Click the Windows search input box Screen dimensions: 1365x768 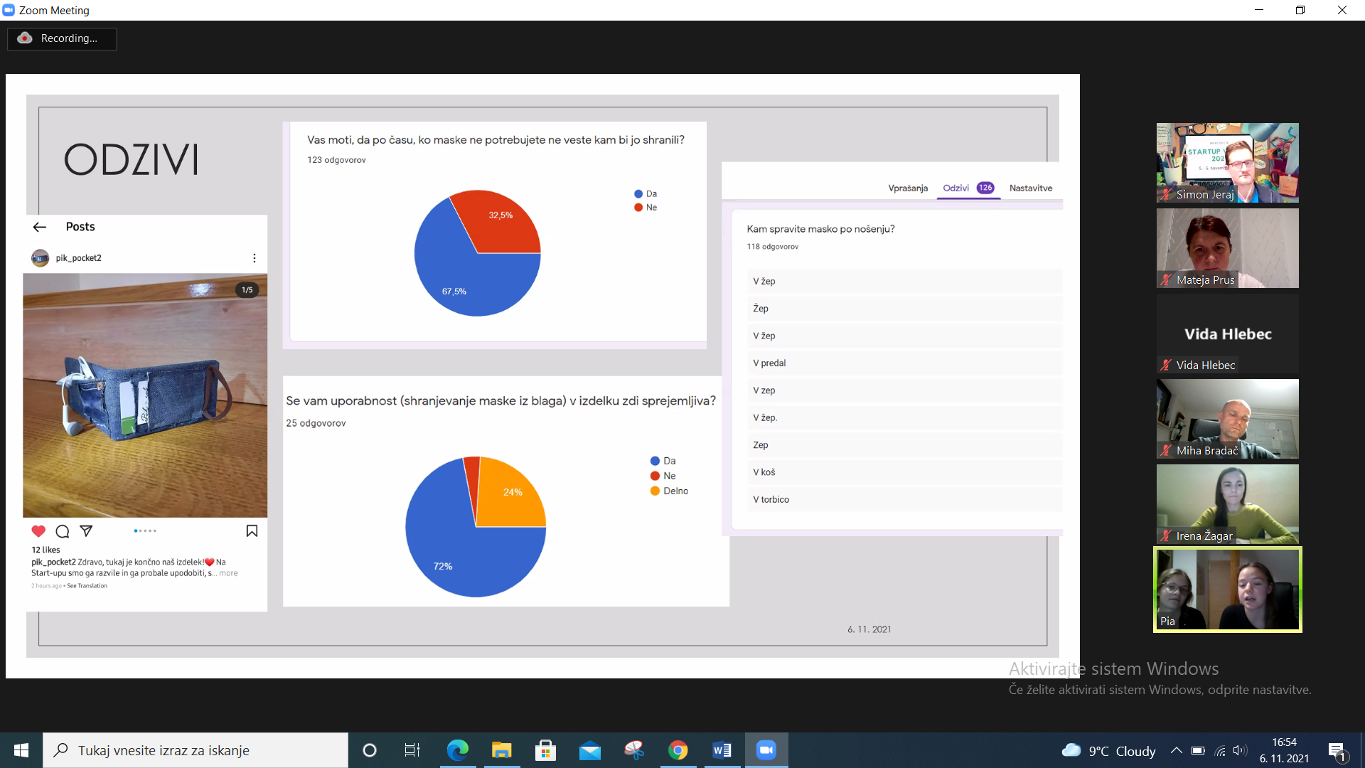point(196,750)
